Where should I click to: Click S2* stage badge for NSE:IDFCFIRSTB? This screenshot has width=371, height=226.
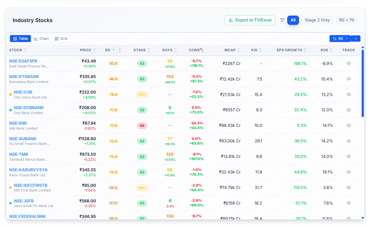tap(142, 188)
